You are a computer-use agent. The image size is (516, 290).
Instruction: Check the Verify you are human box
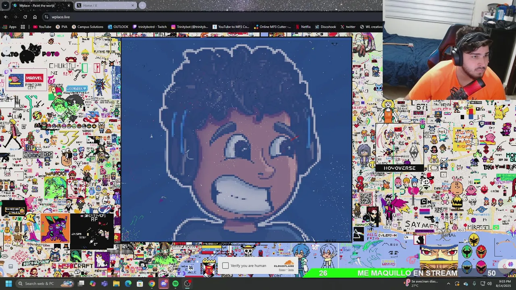[x=225, y=265]
